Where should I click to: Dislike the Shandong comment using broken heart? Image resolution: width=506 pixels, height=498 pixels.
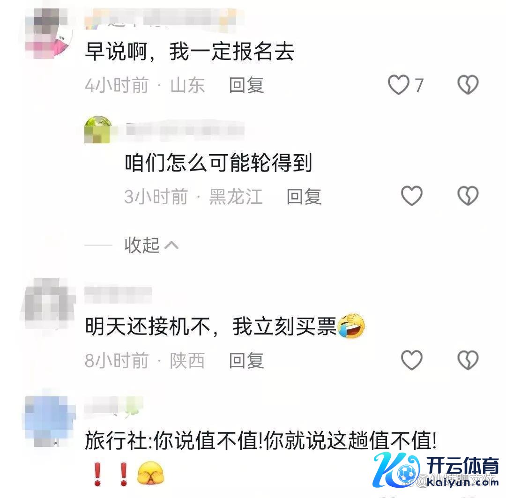[x=468, y=85]
